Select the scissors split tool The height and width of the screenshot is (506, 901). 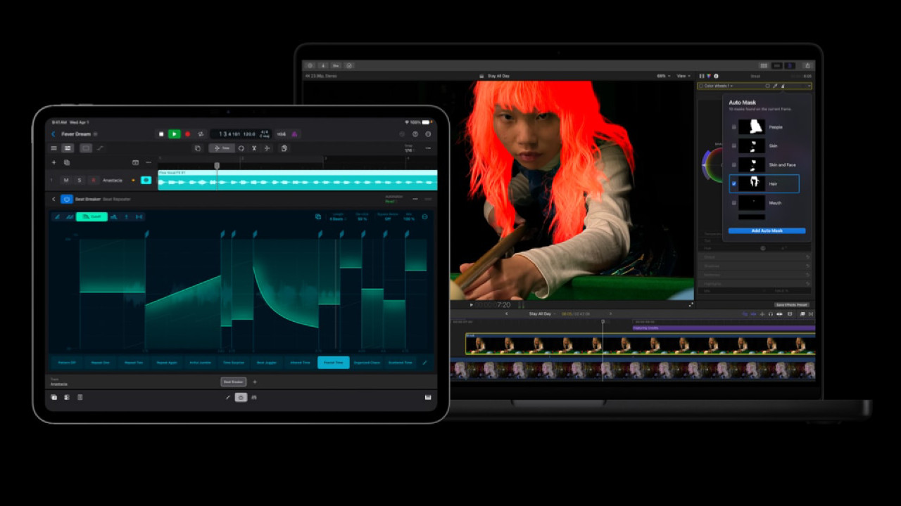(254, 148)
